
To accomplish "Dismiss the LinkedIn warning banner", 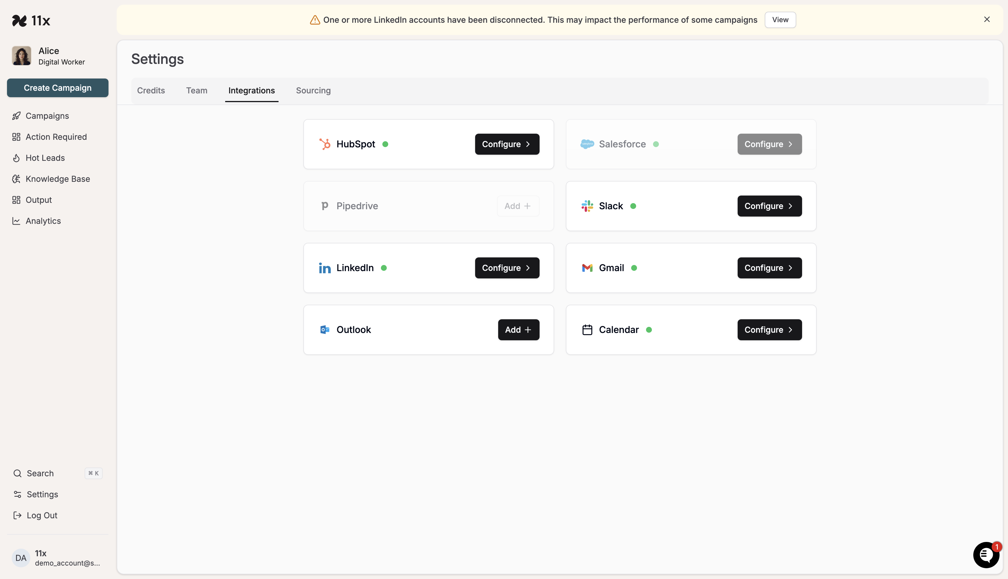I will point(987,19).
